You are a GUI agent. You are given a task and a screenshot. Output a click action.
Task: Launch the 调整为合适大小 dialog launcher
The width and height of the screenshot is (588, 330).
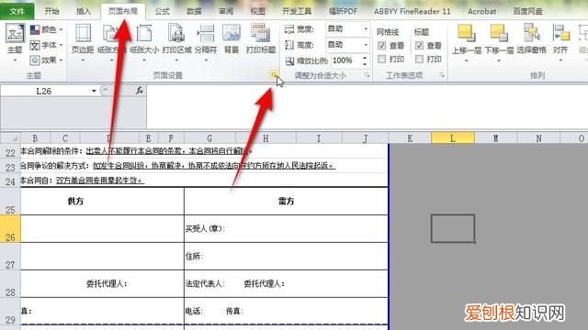(367, 75)
